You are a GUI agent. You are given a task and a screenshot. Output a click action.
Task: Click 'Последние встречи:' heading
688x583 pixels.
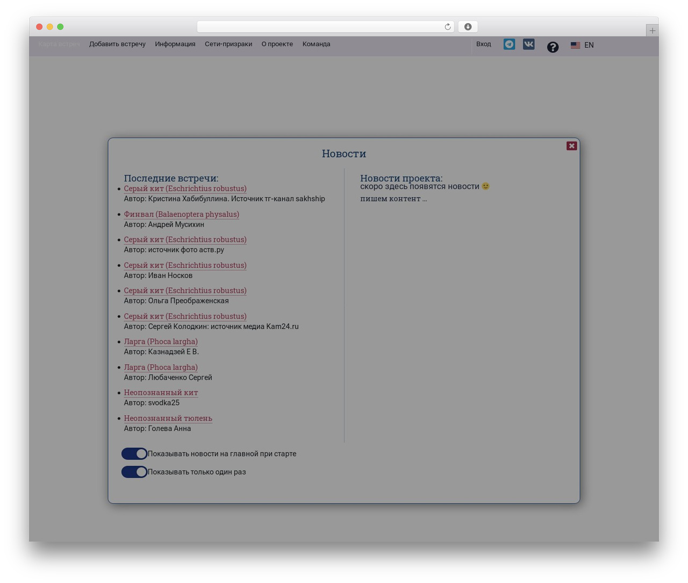[171, 178]
